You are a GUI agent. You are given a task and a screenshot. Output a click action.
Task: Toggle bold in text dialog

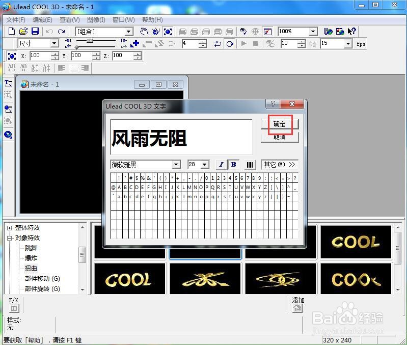click(x=234, y=164)
